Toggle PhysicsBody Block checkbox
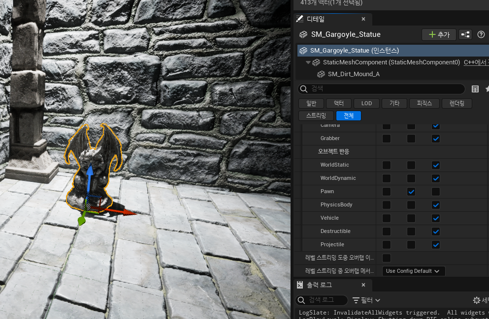This screenshot has width=489, height=319. coord(436,205)
